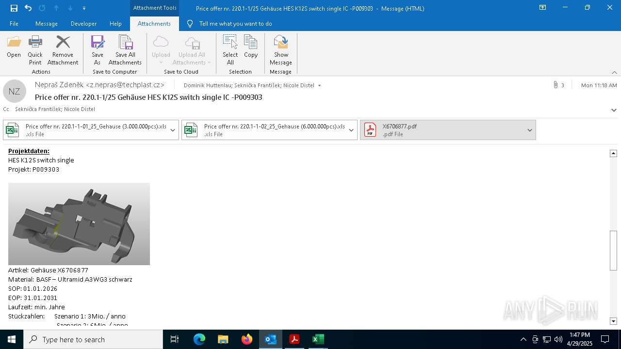Expand the message header chevron
Viewport: 621px width, 349px height.
(614, 110)
